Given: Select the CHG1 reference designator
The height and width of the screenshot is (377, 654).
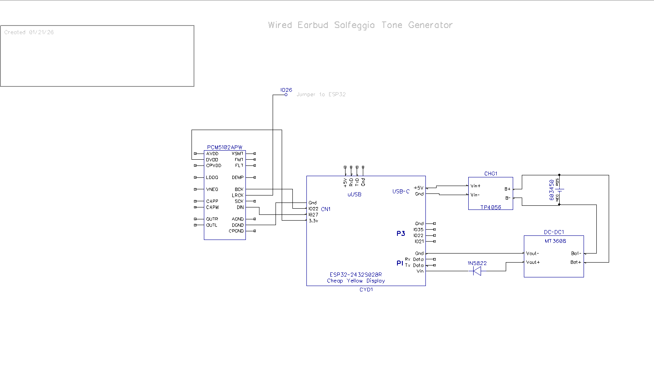Looking at the screenshot, I should 490,174.
